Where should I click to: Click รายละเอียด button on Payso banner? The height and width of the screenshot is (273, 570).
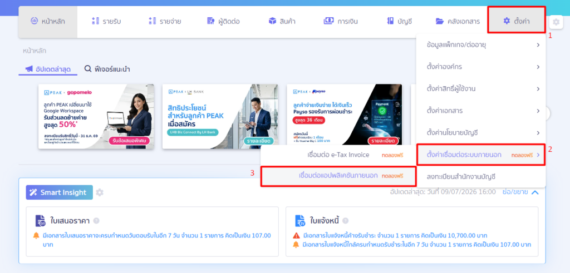pyautogui.click(x=383, y=141)
